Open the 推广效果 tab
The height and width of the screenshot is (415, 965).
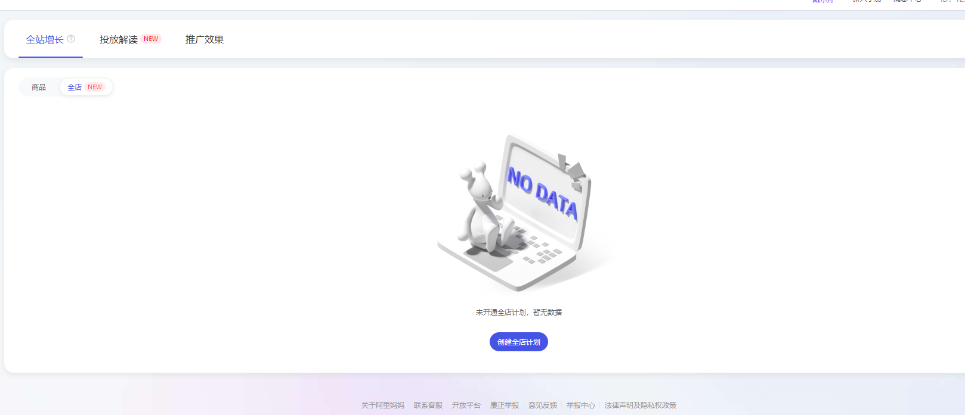205,39
